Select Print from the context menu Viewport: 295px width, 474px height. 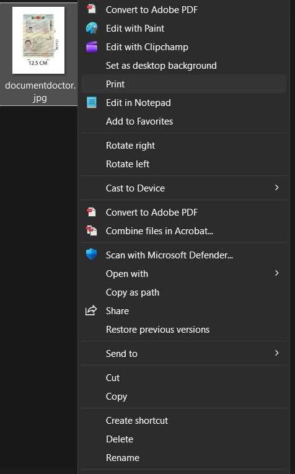click(x=184, y=84)
